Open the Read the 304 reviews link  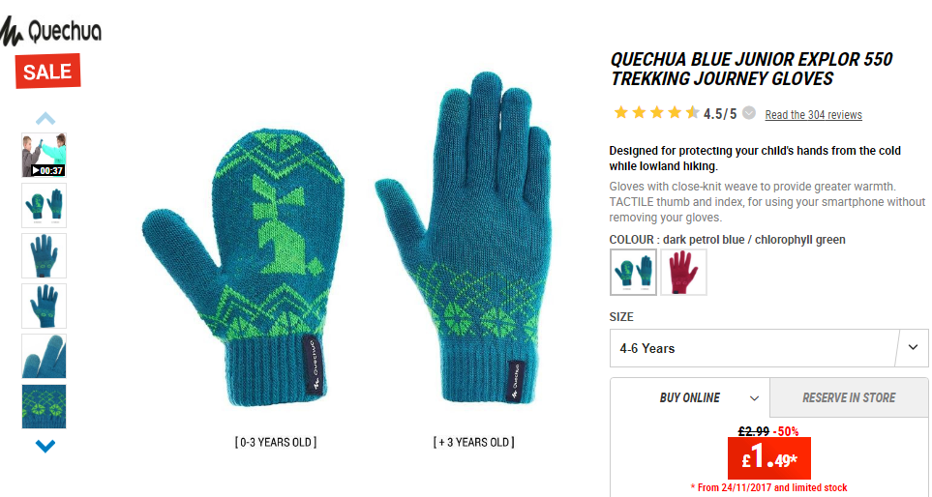813,115
